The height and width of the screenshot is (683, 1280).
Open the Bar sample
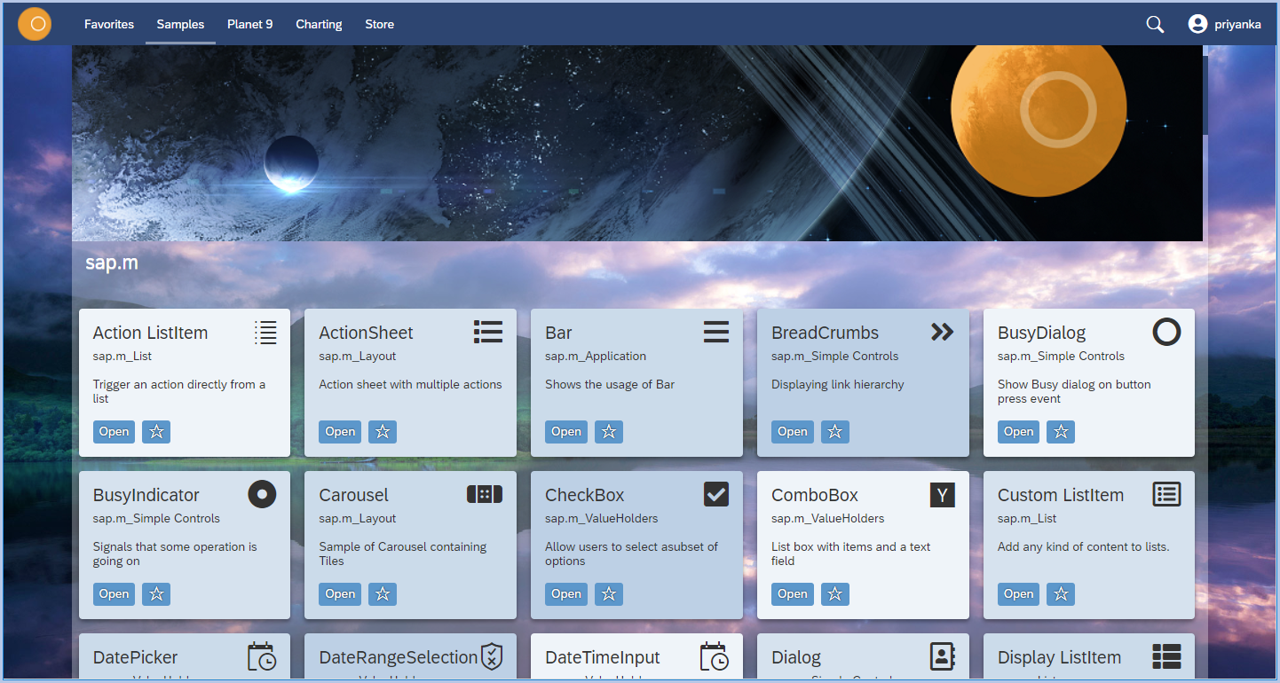point(565,431)
